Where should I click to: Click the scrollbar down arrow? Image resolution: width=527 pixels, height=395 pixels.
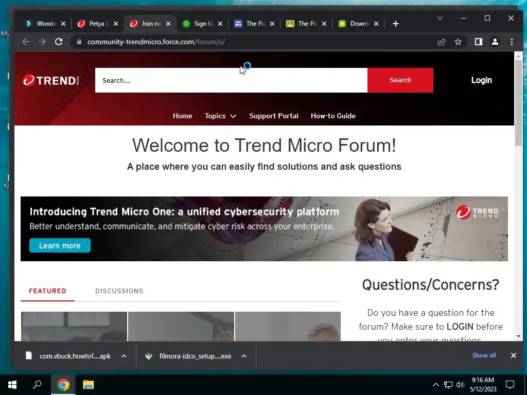[x=518, y=336]
